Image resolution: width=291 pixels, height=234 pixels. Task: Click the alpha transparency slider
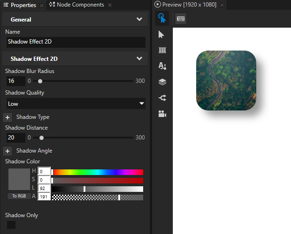(98, 197)
